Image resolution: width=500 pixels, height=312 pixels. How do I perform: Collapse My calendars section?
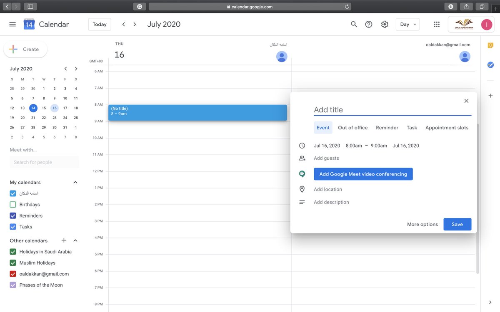pos(75,182)
